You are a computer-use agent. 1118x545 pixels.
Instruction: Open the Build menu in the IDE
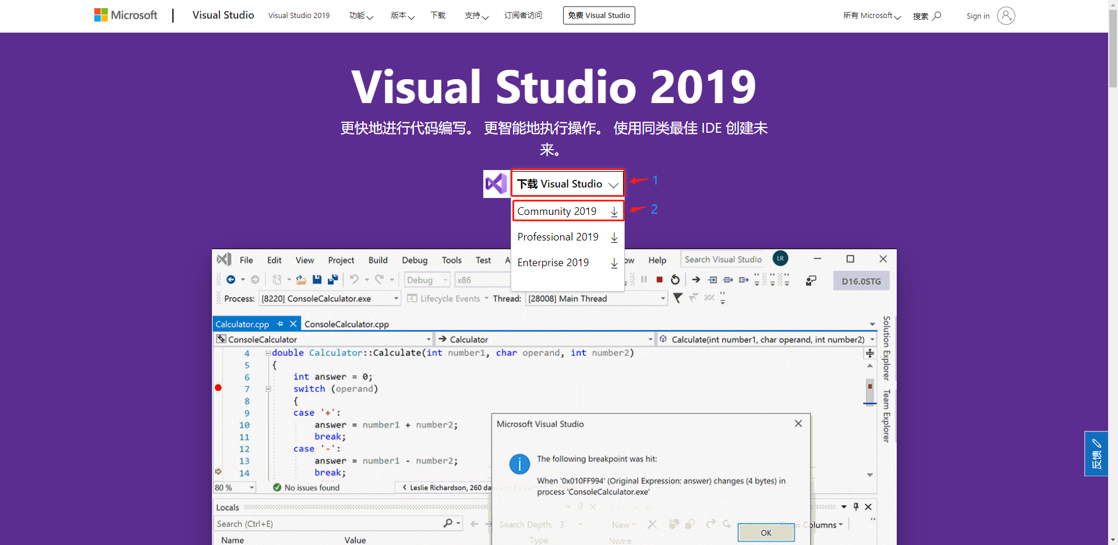[378, 260]
